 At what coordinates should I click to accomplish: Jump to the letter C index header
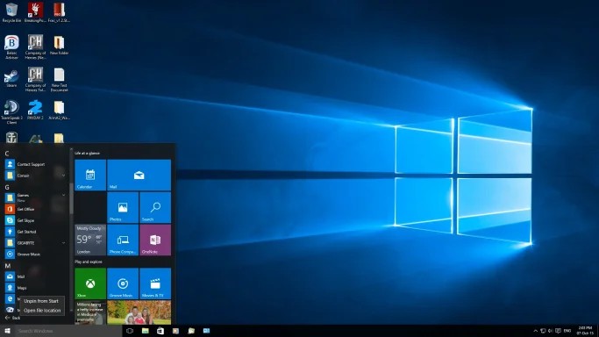(7, 154)
